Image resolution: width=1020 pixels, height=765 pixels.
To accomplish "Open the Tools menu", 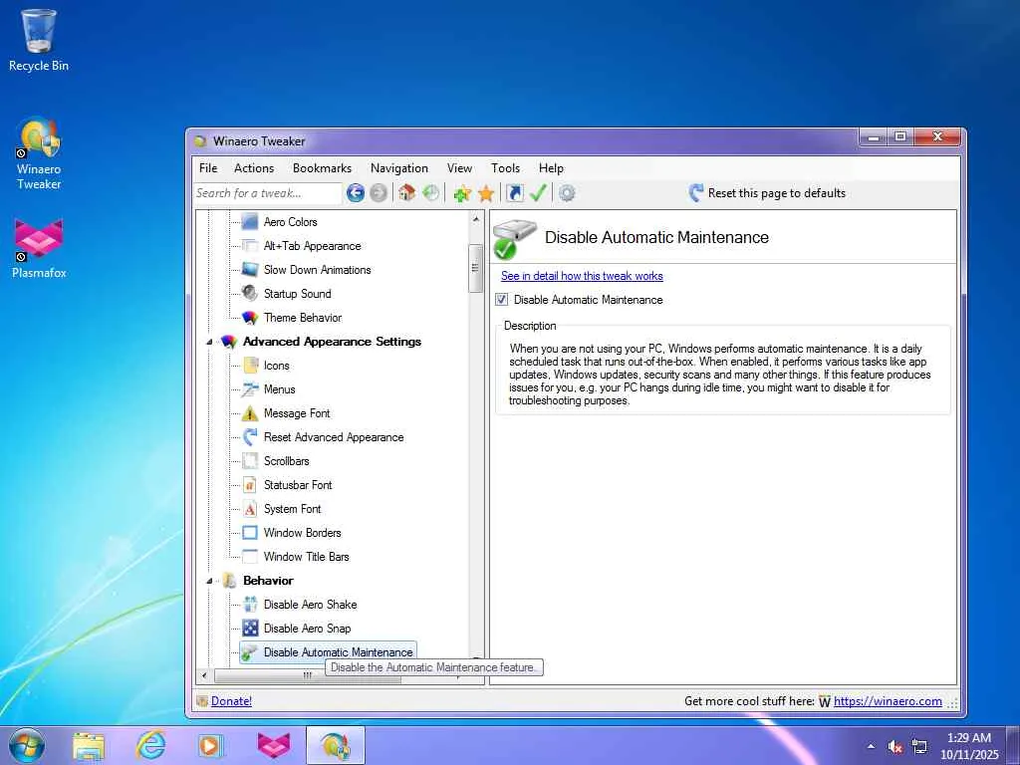I will click(505, 168).
